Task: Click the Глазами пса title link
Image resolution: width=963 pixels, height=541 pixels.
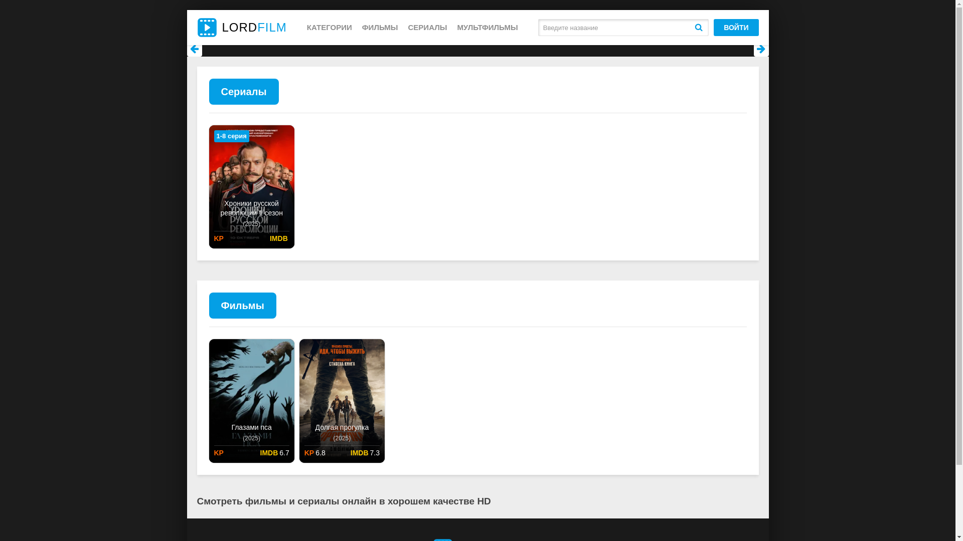Action: pyautogui.click(x=251, y=427)
